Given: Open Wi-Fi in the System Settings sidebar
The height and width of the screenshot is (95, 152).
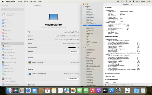Looking at the screenshot, I should coord(5,20).
